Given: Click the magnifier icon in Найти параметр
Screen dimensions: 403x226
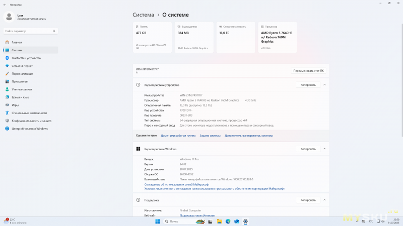Looking at the screenshot, I should (x=54, y=31).
